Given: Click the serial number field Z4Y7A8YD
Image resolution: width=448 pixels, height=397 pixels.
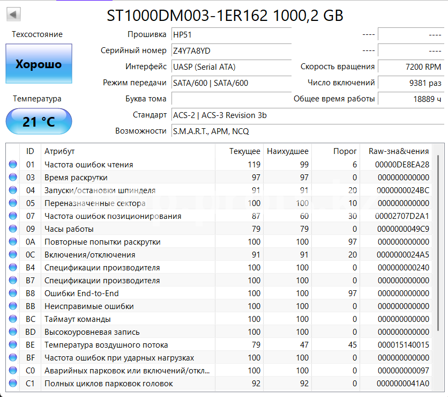Looking at the screenshot, I should click(230, 51).
